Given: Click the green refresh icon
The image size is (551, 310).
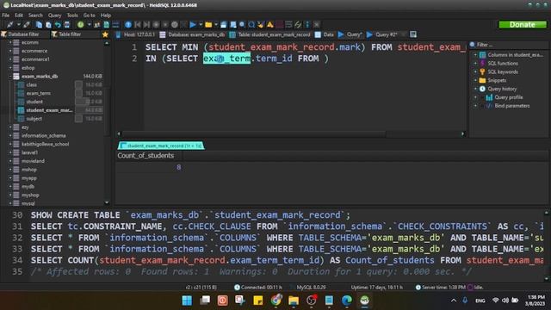Looking at the screenshot, I should coord(80,25).
